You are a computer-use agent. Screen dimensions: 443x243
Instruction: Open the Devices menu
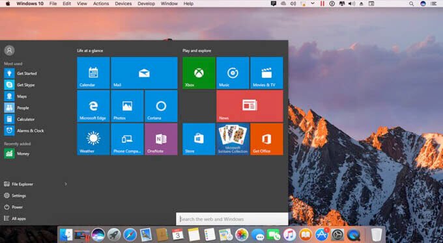point(123,4)
